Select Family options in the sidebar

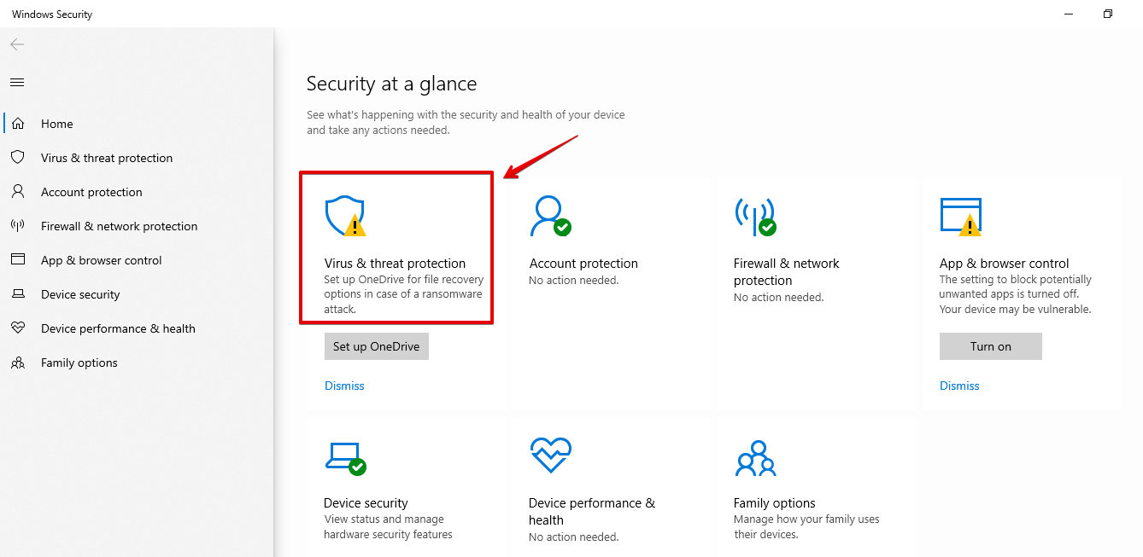[x=79, y=363]
